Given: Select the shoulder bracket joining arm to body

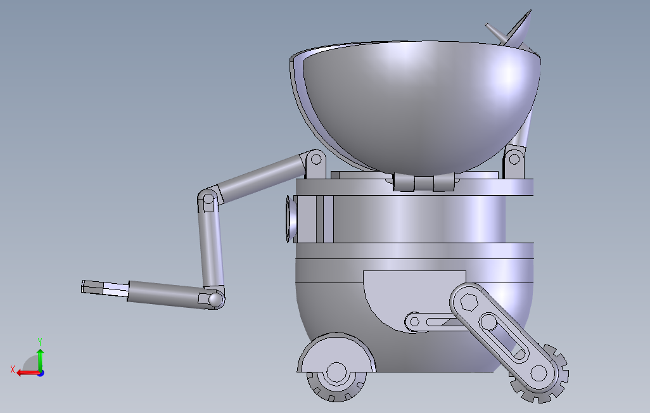Looking at the screenshot, I should pyautogui.click(x=315, y=164).
